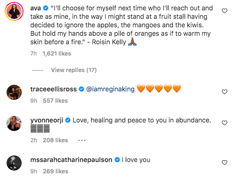Like yvonneorji's comment with heart icon
This screenshot has height=179, width=234.
pyautogui.click(x=225, y=123)
